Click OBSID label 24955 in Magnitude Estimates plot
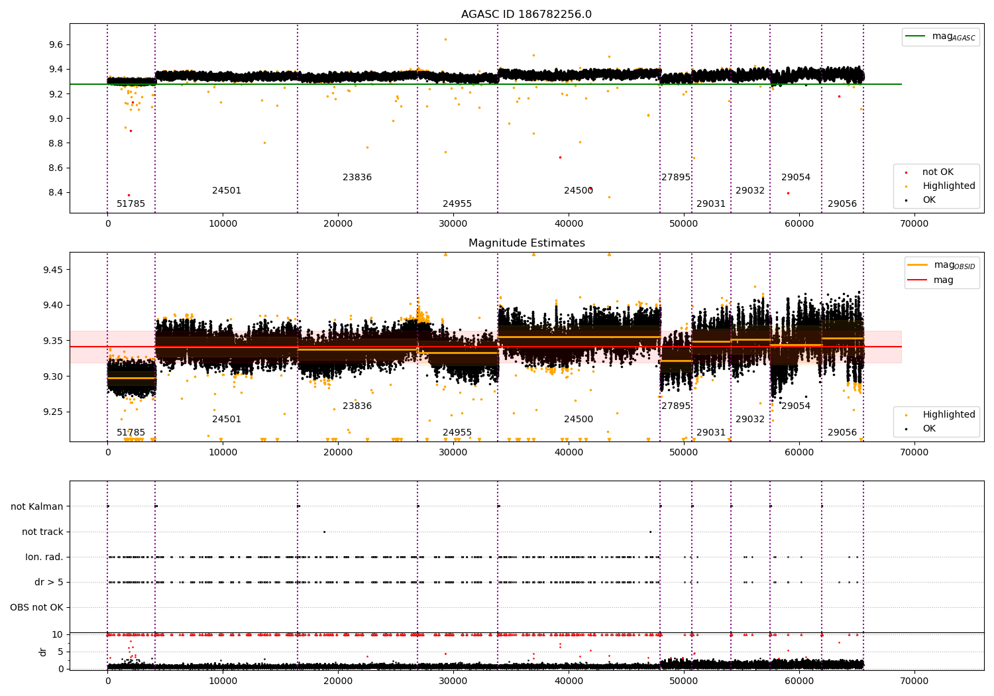This screenshot has height=696, width=994. tap(457, 433)
